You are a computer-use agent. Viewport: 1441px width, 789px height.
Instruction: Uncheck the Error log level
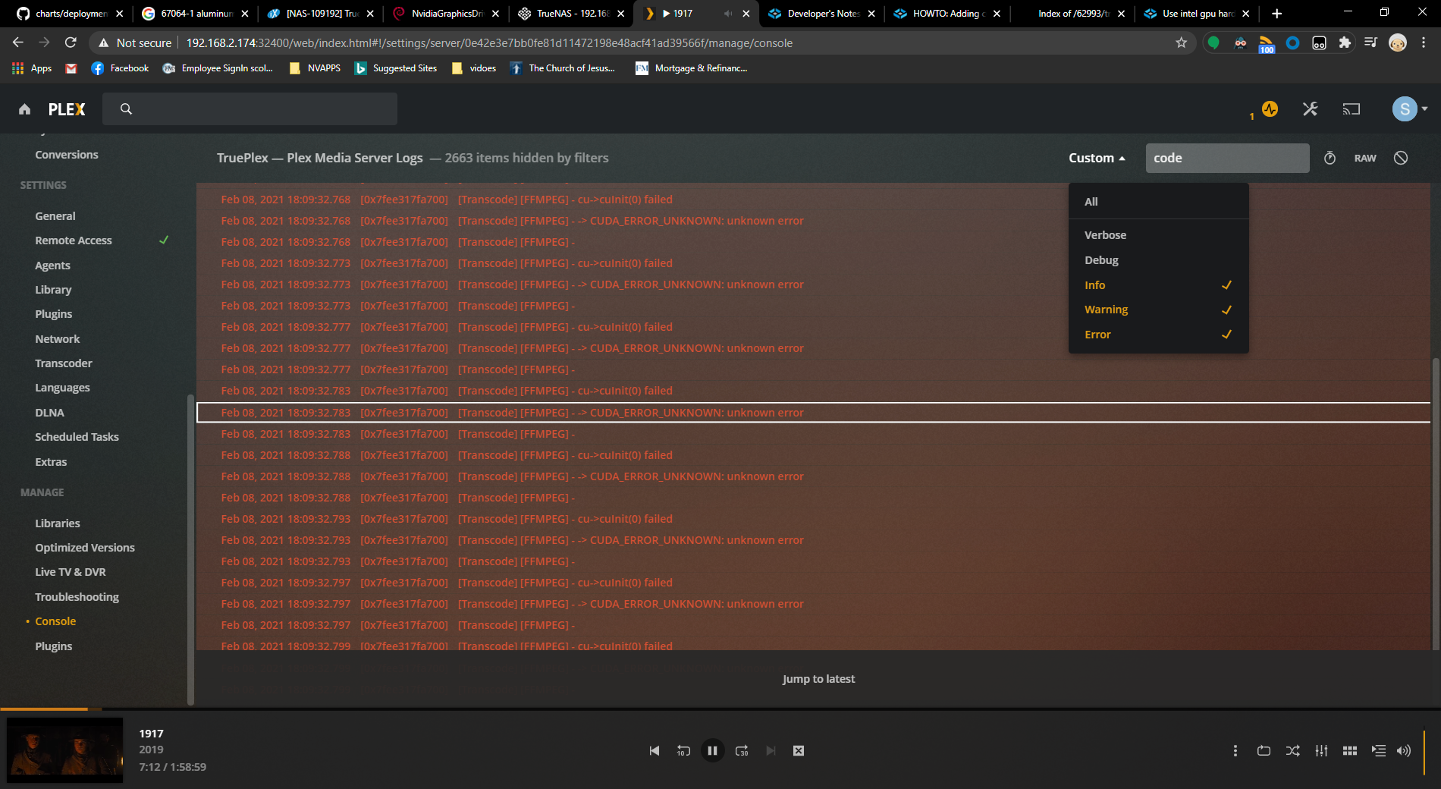click(x=1158, y=335)
